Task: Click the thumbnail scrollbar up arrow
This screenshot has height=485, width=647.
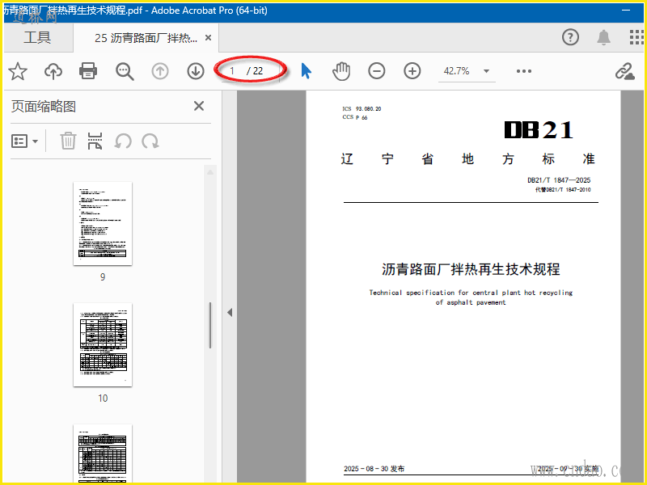Action: (210, 172)
